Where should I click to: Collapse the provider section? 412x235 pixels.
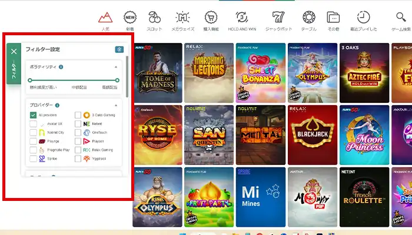coord(116,105)
